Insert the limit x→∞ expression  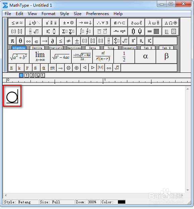click(x=40, y=56)
